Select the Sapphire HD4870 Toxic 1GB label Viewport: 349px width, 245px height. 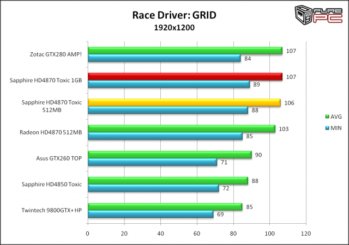[x=46, y=80]
